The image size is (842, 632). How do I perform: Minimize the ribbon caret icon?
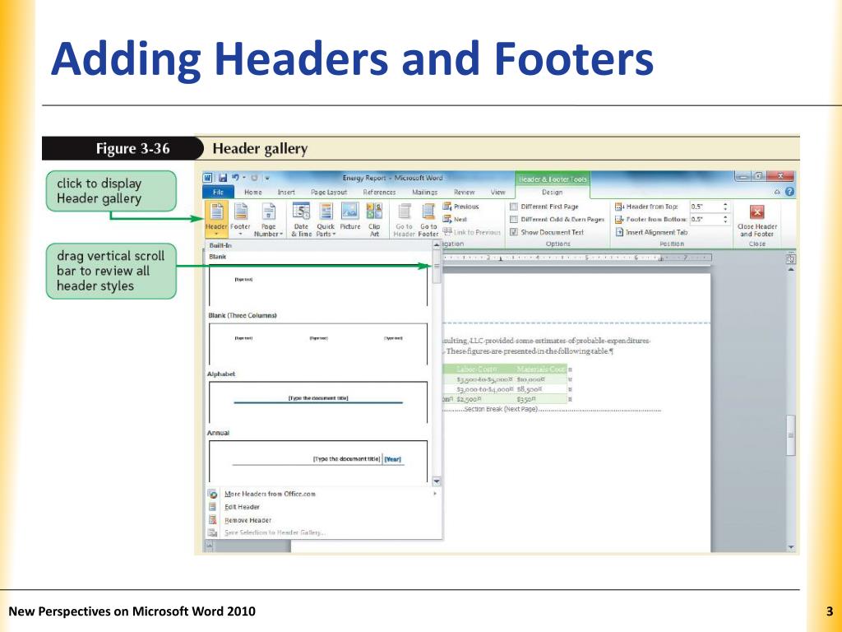776,192
